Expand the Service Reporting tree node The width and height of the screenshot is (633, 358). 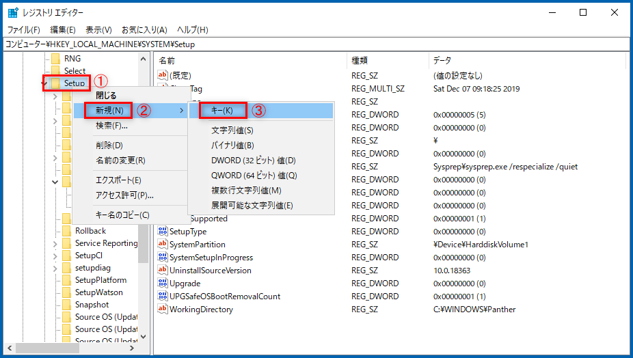(56, 243)
